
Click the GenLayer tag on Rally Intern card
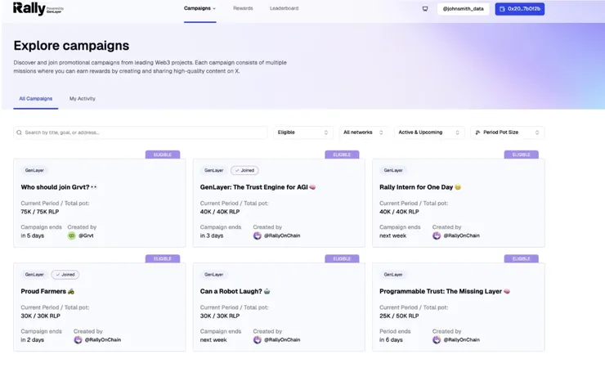[393, 170]
